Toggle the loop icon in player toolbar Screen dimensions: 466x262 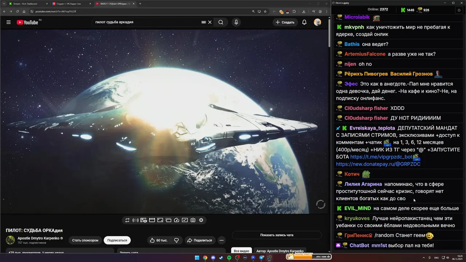pos(127,220)
